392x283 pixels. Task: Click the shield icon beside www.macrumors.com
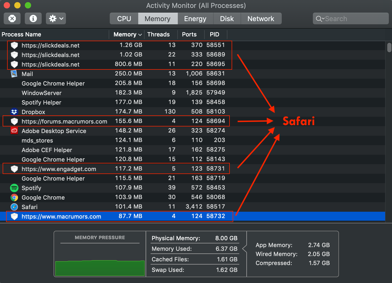[14, 216]
